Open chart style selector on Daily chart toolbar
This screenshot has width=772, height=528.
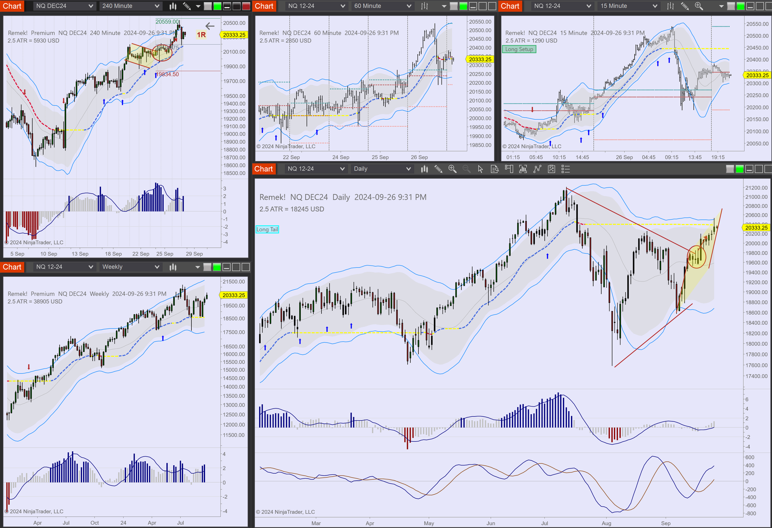tap(424, 169)
